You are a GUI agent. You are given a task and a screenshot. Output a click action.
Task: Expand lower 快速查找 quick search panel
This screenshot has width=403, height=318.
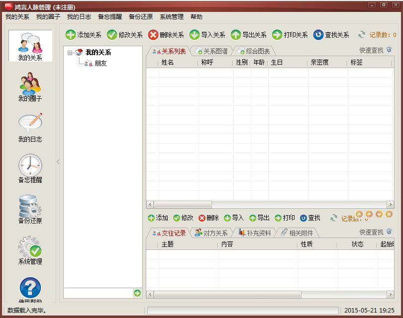coord(389,232)
